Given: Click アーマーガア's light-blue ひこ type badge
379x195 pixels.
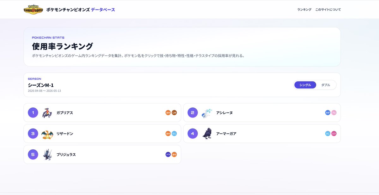Looking at the screenshot, I should [328, 134].
